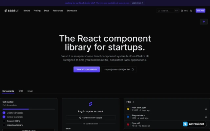Viewport: 210px width, 131px height.
Task: Click the saasui logo
Action: [x=11, y=10]
